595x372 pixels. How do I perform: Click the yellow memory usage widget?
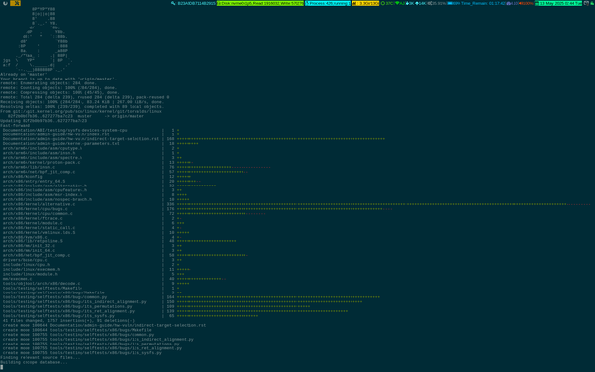[x=365, y=3]
